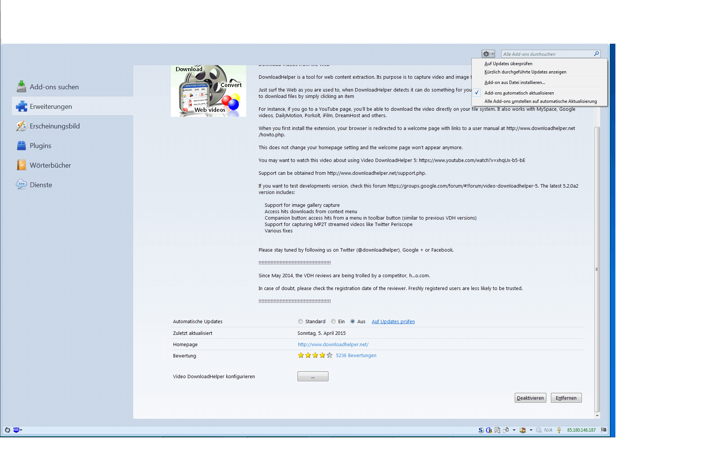Click the gray flag icon in status bar

coord(604,430)
